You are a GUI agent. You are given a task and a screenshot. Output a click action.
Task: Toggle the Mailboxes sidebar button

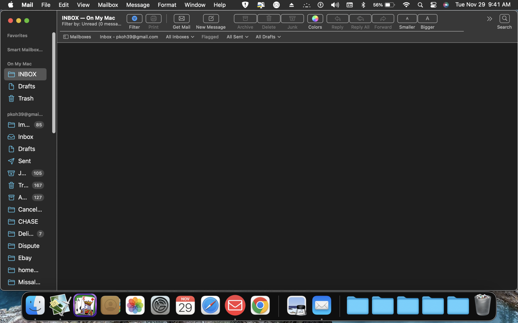[77, 37]
